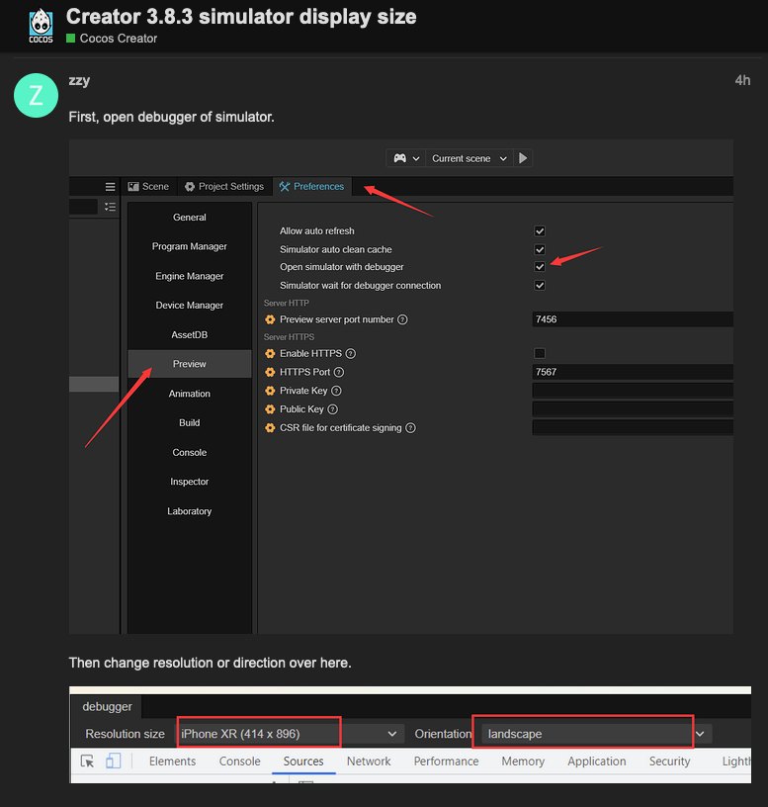Screen dimensions: 768x807
Task: Open the Orientation landscape dropdown
Action: [597, 734]
